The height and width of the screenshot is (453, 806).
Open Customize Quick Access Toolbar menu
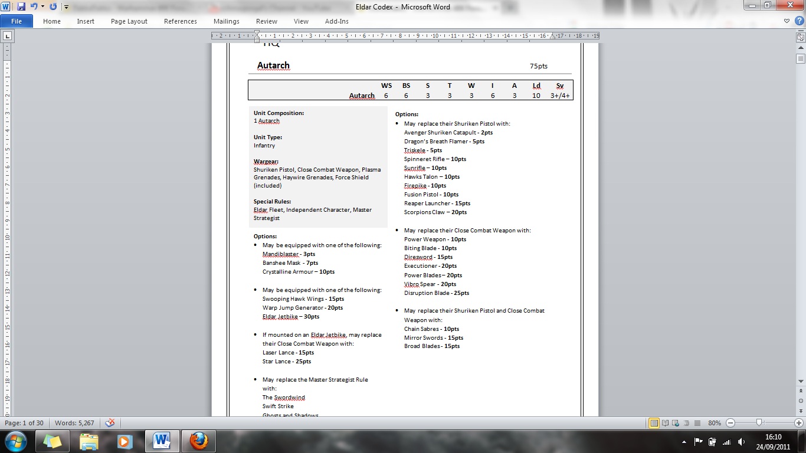(65, 7)
